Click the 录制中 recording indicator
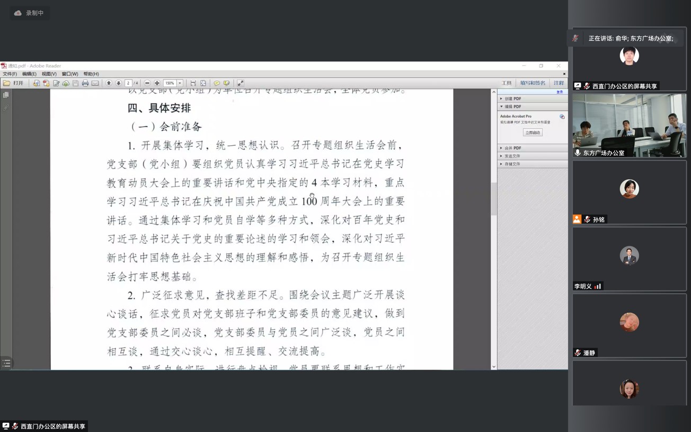 coord(30,13)
